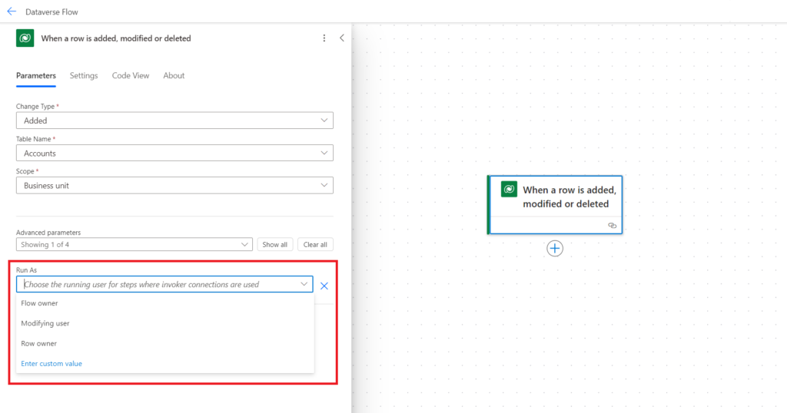This screenshot has height=413, width=787.
Task: Remove the Run As parameter with X
Action: pyautogui.click(x=324, y=286)
